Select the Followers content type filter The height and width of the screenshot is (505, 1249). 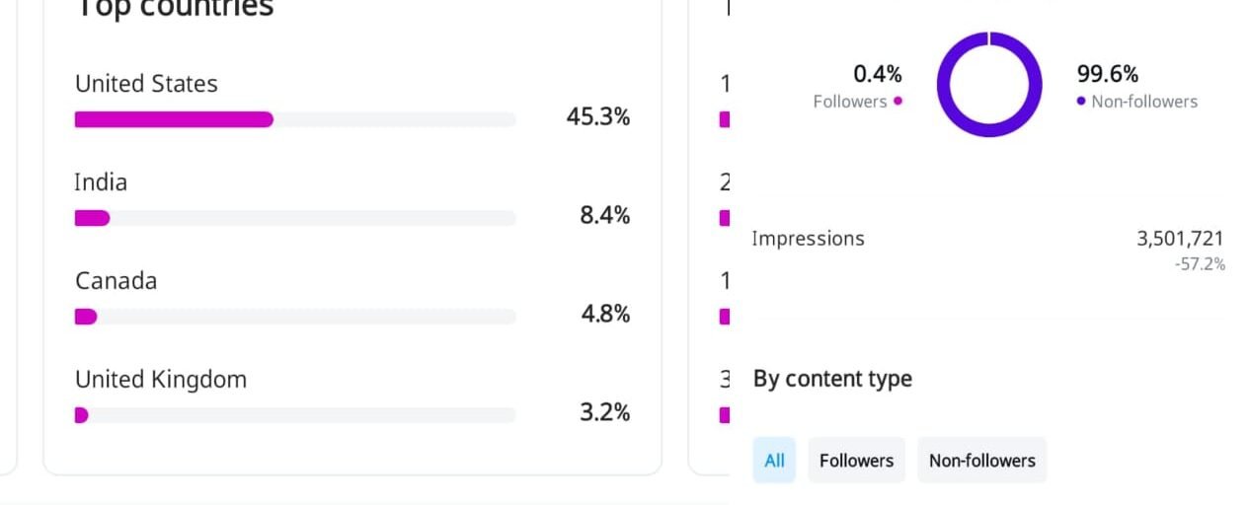(x=856, y=460)
